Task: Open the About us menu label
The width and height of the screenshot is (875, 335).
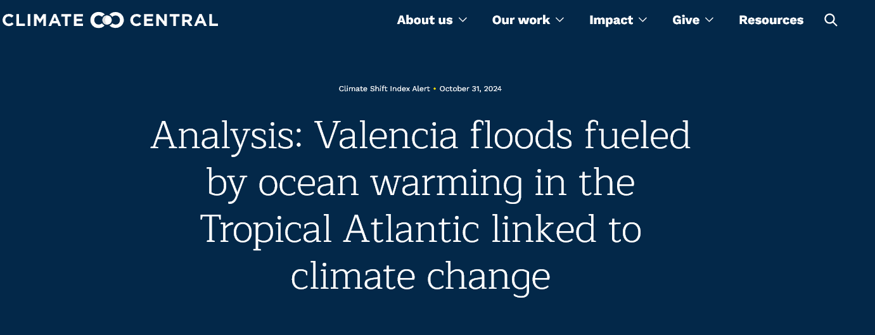Action: click(x=425, y=20)
